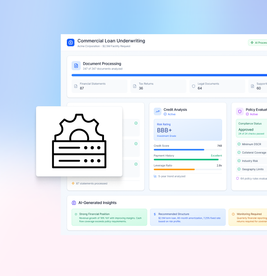Click the AI-Generated Insights brain icon
Screen dimensions: 267x276
74,203
